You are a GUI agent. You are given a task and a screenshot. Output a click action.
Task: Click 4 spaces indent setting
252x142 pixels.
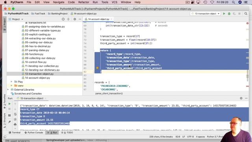tap(200, 137)
